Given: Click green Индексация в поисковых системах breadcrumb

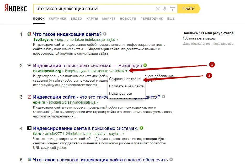Looking at the screenshot, I should [x=95, y=71].
